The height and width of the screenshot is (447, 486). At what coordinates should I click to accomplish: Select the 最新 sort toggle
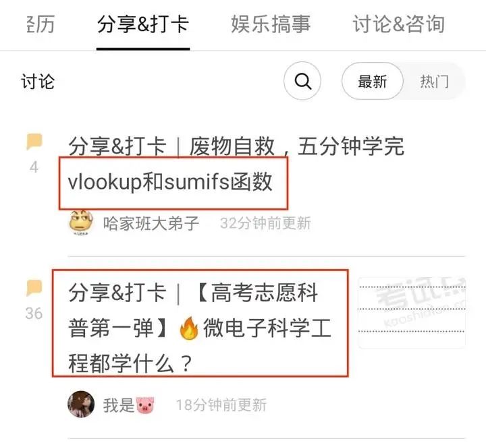point(373,82)
